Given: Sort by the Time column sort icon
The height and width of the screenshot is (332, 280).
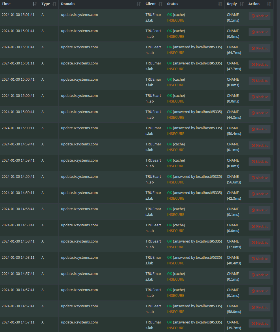Looking at the screenshot, I should coord(35,4).
